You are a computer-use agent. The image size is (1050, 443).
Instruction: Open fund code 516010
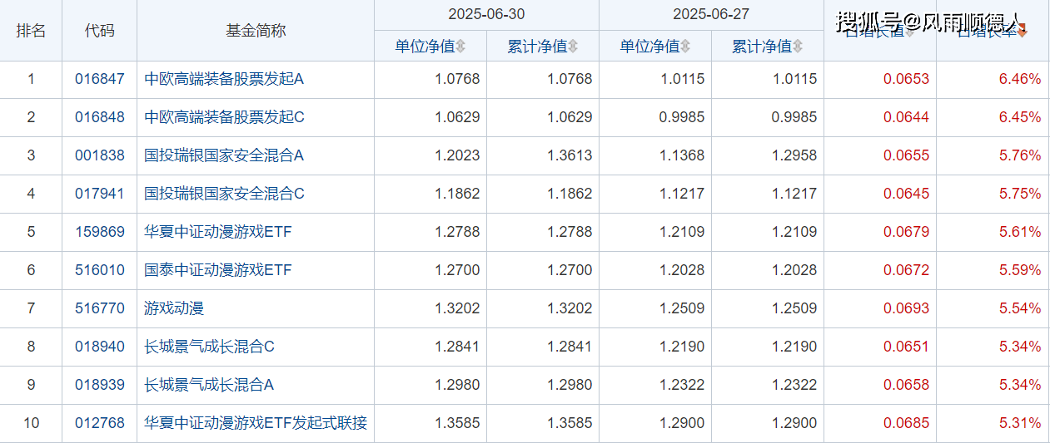pyautogui.click(x=99, y=270)
